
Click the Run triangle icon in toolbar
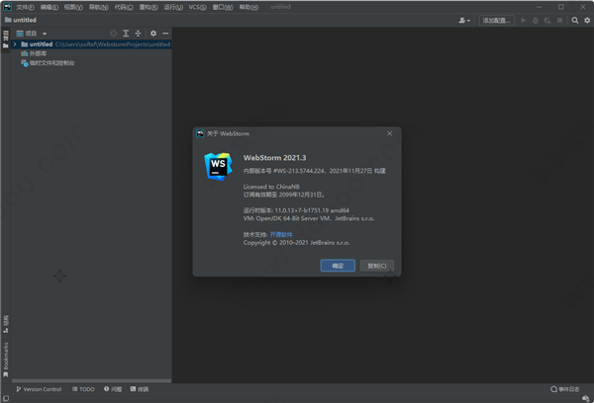click(x=523, y=21)
